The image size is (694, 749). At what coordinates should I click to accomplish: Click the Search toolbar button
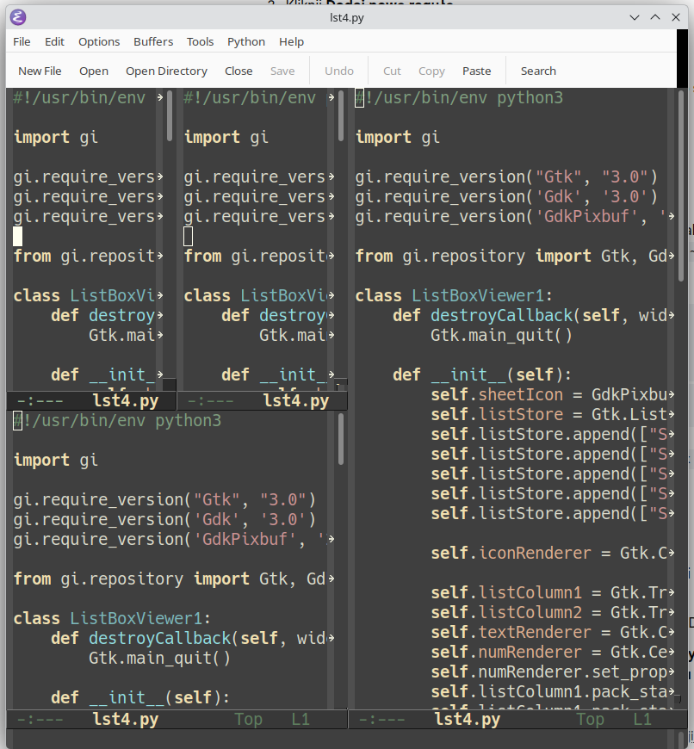click(x=538, y=71)
